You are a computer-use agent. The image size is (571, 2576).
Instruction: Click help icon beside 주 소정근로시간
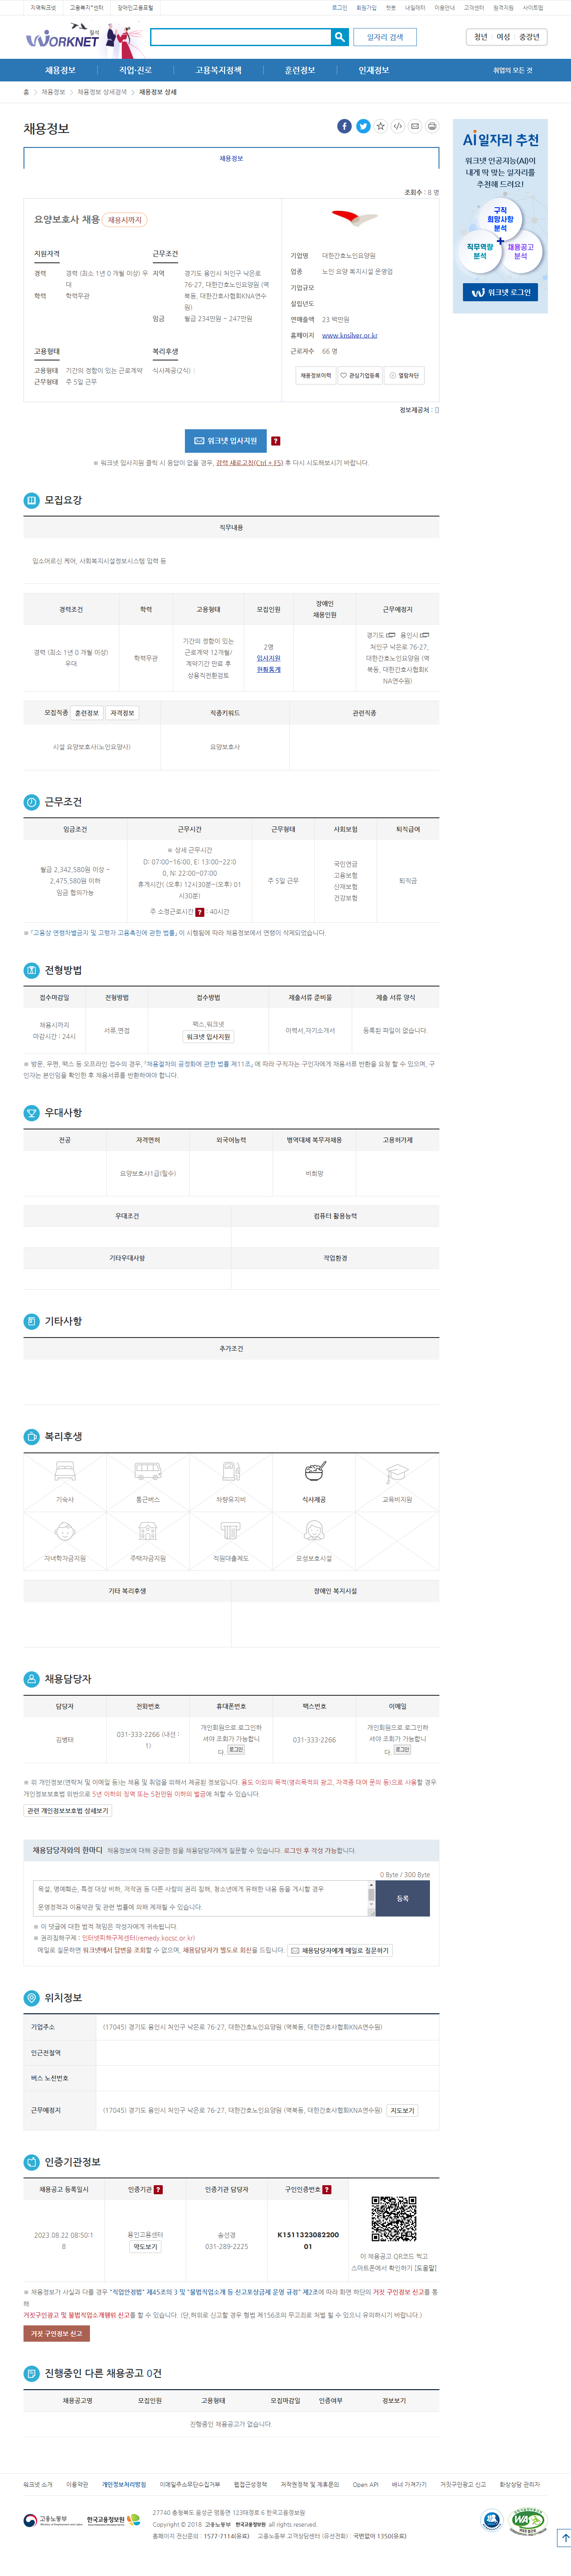click(x=200, y=912)
